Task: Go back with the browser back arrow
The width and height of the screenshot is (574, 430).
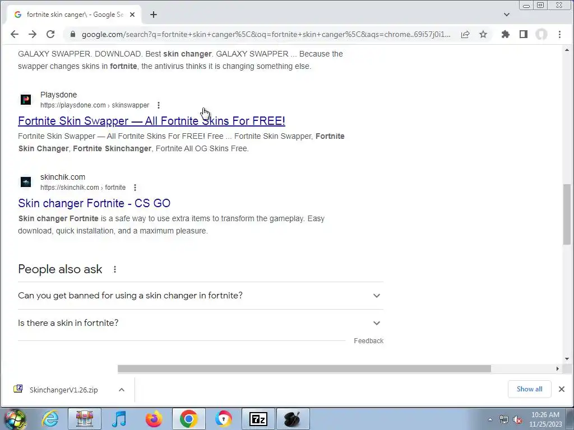Action: coord(14,34)
